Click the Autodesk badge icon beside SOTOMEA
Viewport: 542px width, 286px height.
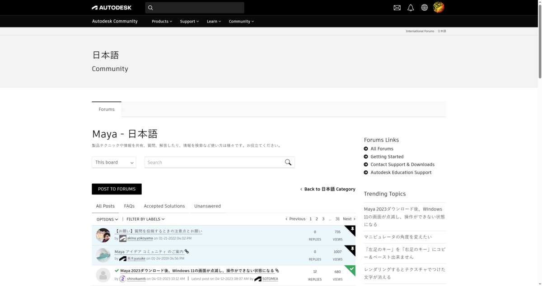258,279
